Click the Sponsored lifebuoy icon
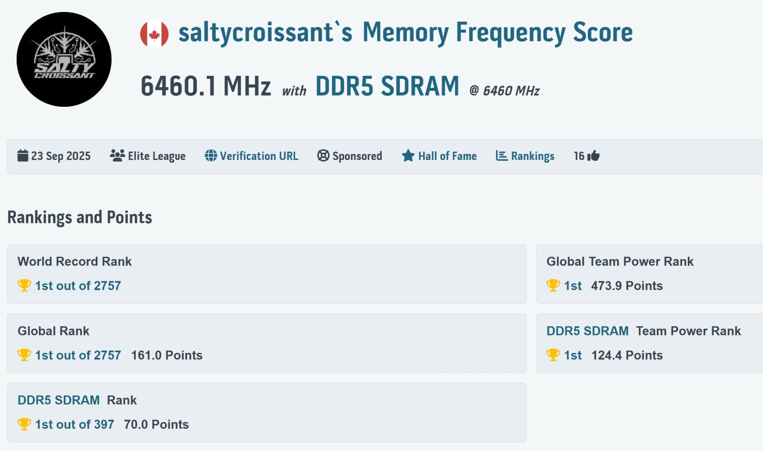The width and height of the screenshot is (763, 451). [x=323, y=156]
